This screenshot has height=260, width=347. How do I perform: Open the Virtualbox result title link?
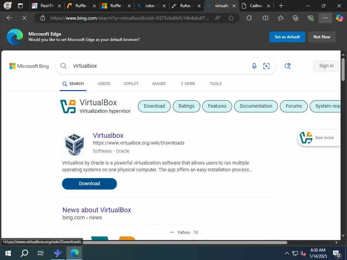pyautogui.click(x=108, y=135)
